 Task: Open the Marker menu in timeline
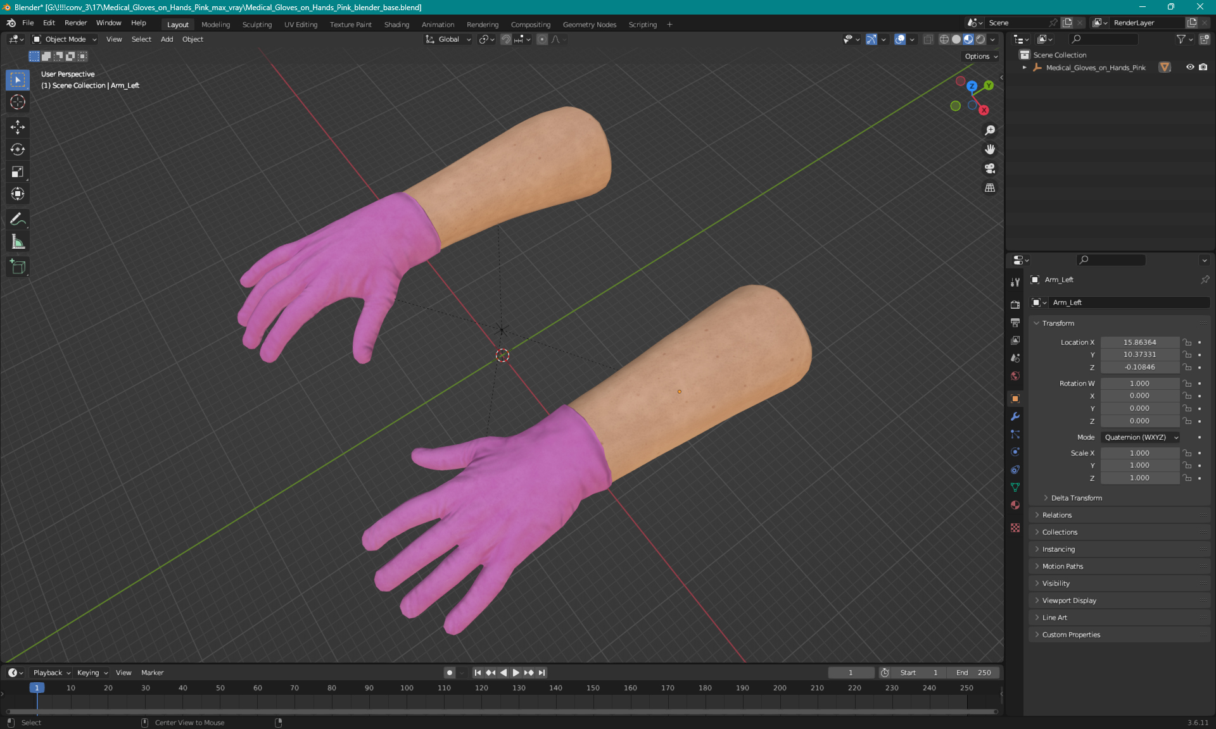point(152,673)
